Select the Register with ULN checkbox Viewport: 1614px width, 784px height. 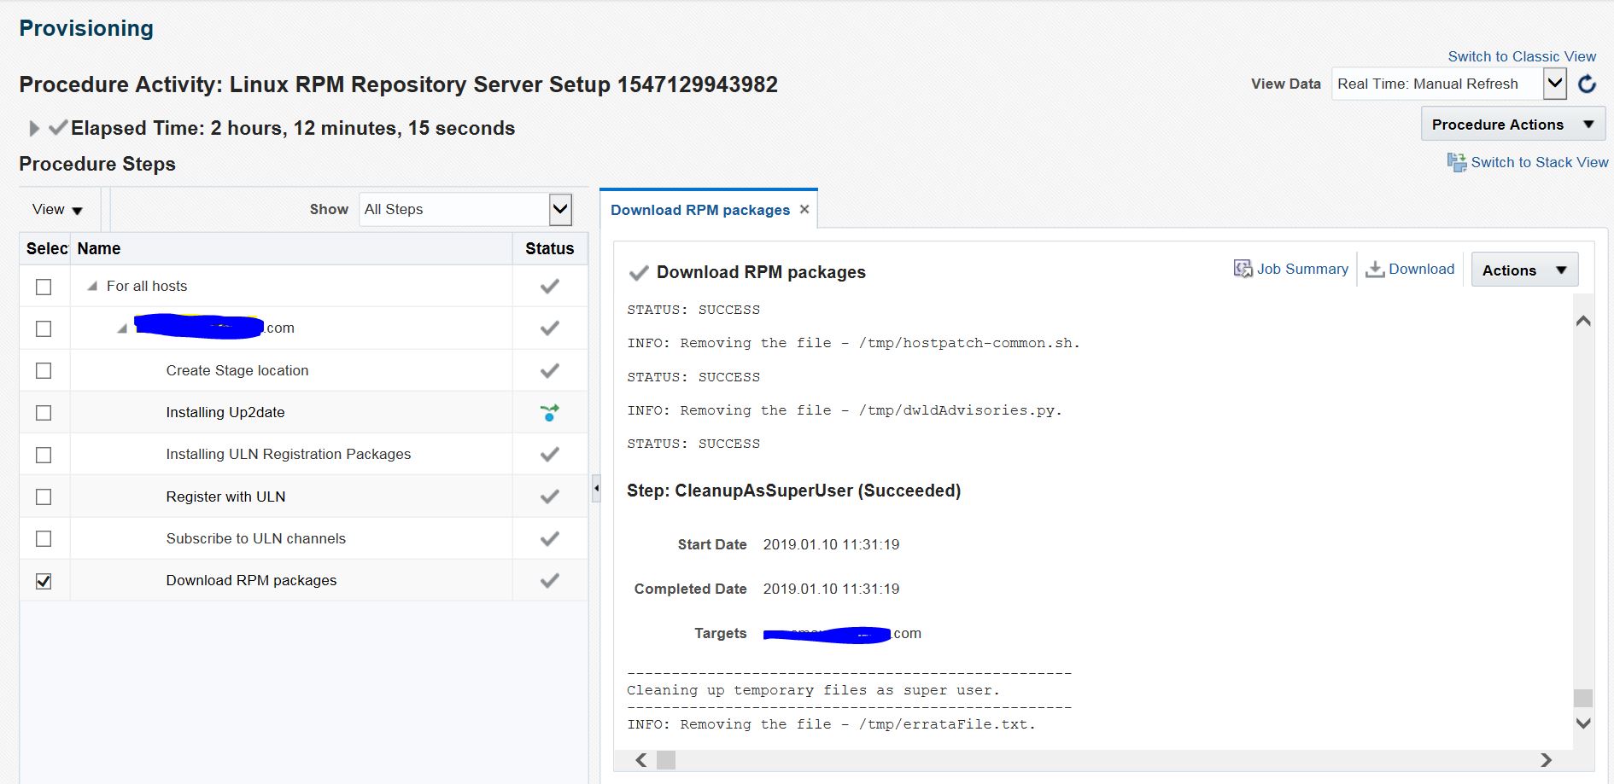coord(44,497)
